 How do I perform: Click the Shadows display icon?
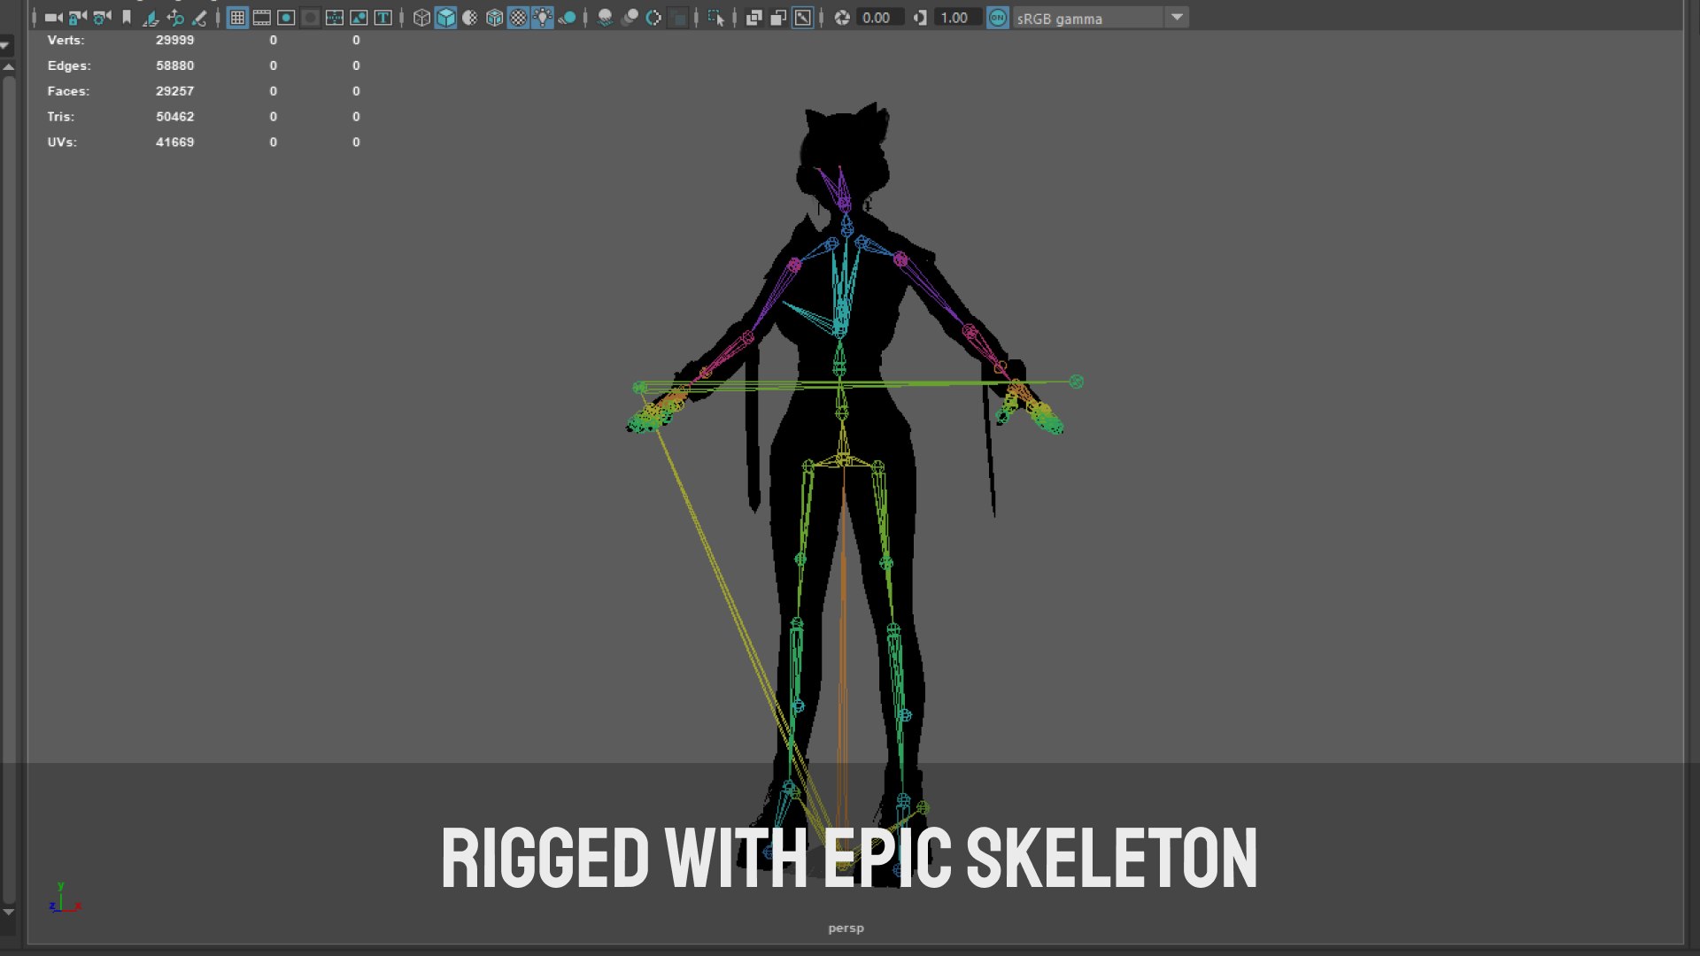567,18
